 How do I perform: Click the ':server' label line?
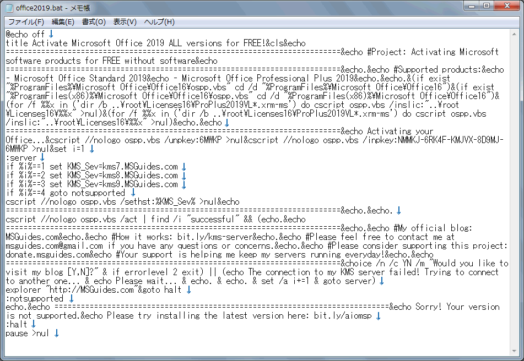21,157
